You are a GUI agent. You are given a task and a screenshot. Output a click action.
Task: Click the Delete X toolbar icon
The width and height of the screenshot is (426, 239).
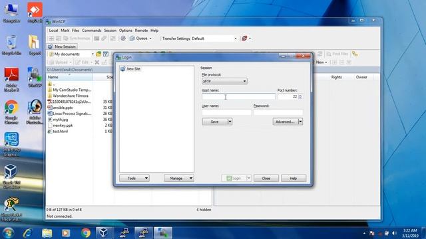point(97,62)
